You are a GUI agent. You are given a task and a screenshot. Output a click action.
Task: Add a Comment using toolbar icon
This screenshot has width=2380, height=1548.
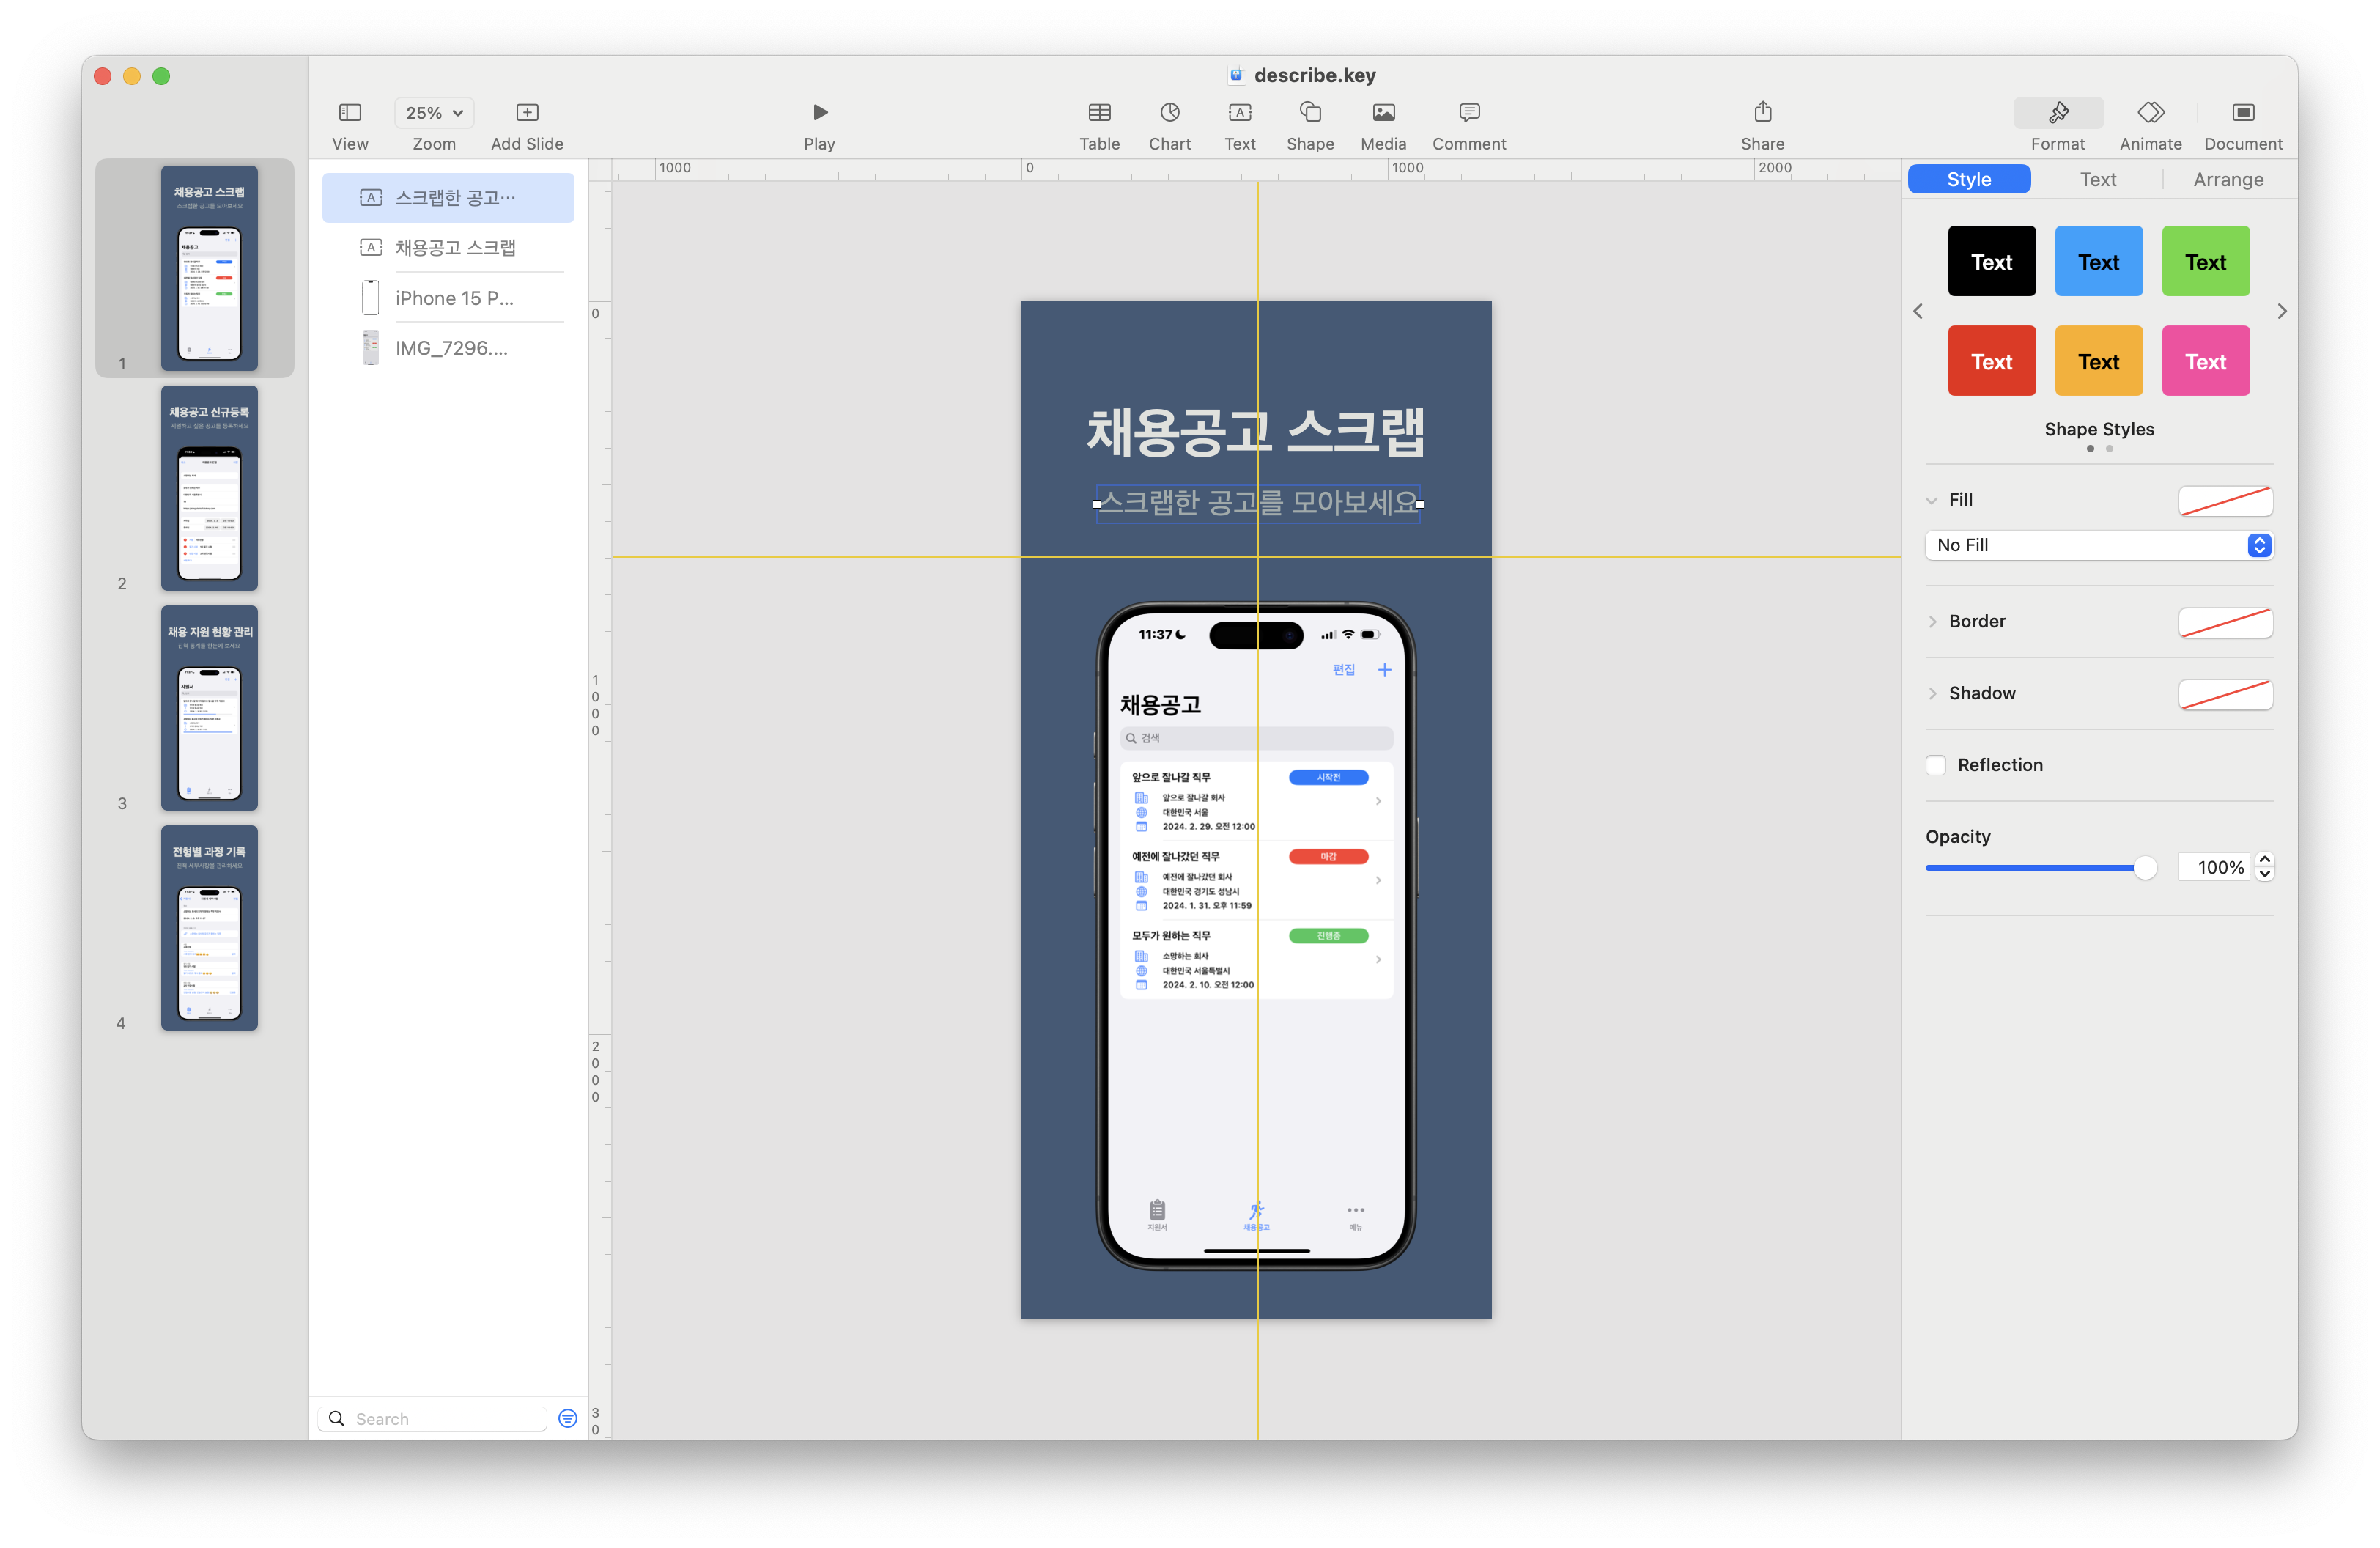[x=1468, y=112]
